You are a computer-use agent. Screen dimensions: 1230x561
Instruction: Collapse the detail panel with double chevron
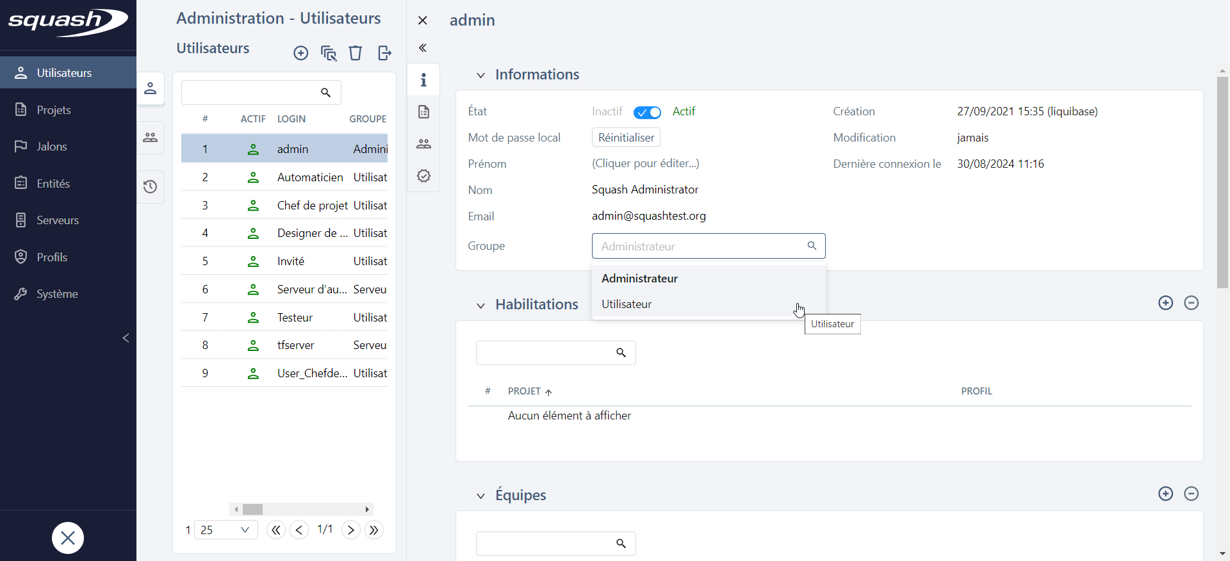pos(423,48)
